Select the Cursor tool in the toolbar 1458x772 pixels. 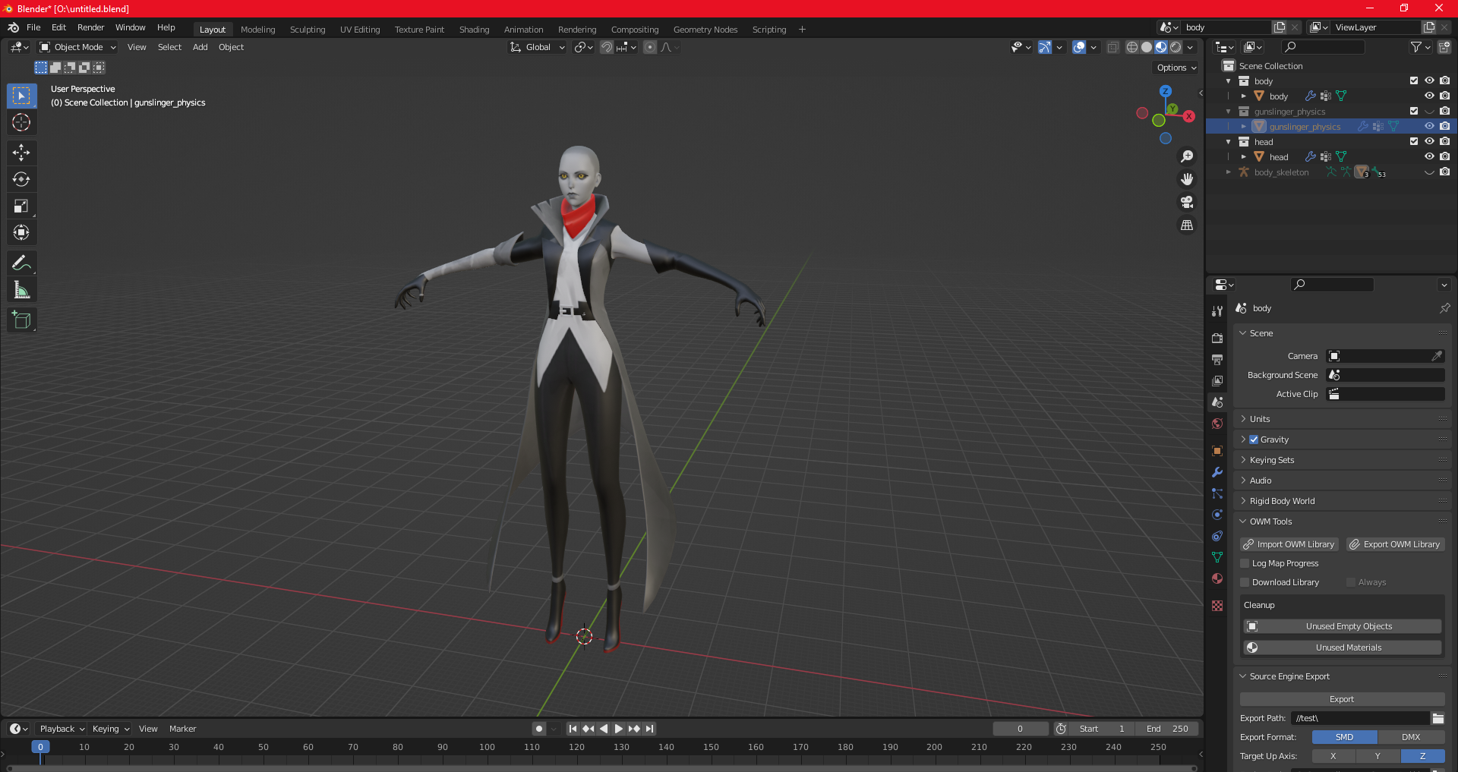coord(21,122)
